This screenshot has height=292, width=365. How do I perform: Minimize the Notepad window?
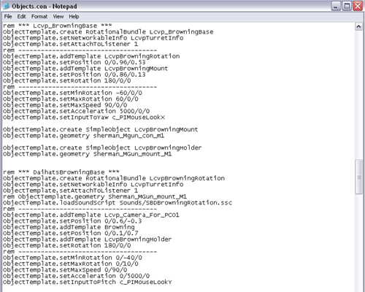pos(336,6)
